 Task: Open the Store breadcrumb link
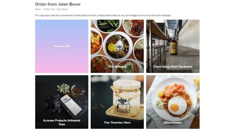38,9
